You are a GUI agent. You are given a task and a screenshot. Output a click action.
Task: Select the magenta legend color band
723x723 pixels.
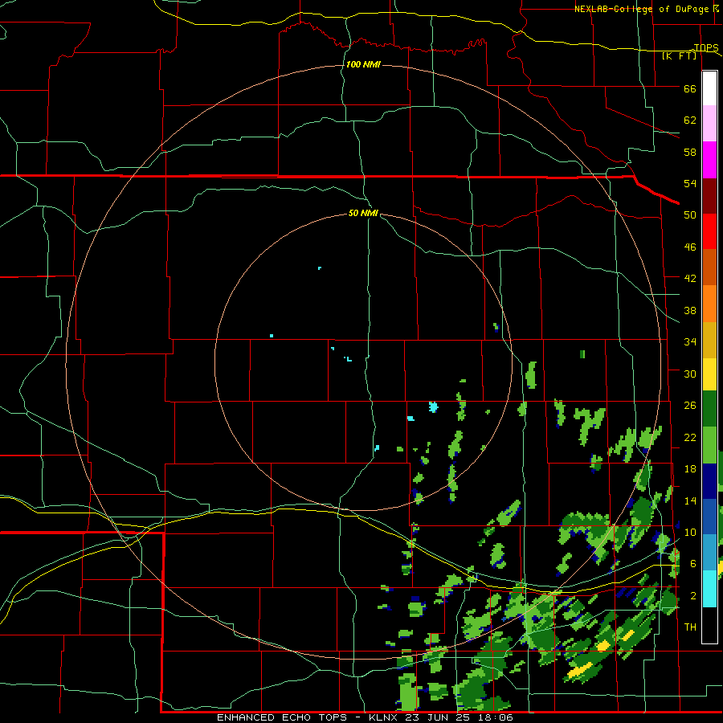click(709, 160)
